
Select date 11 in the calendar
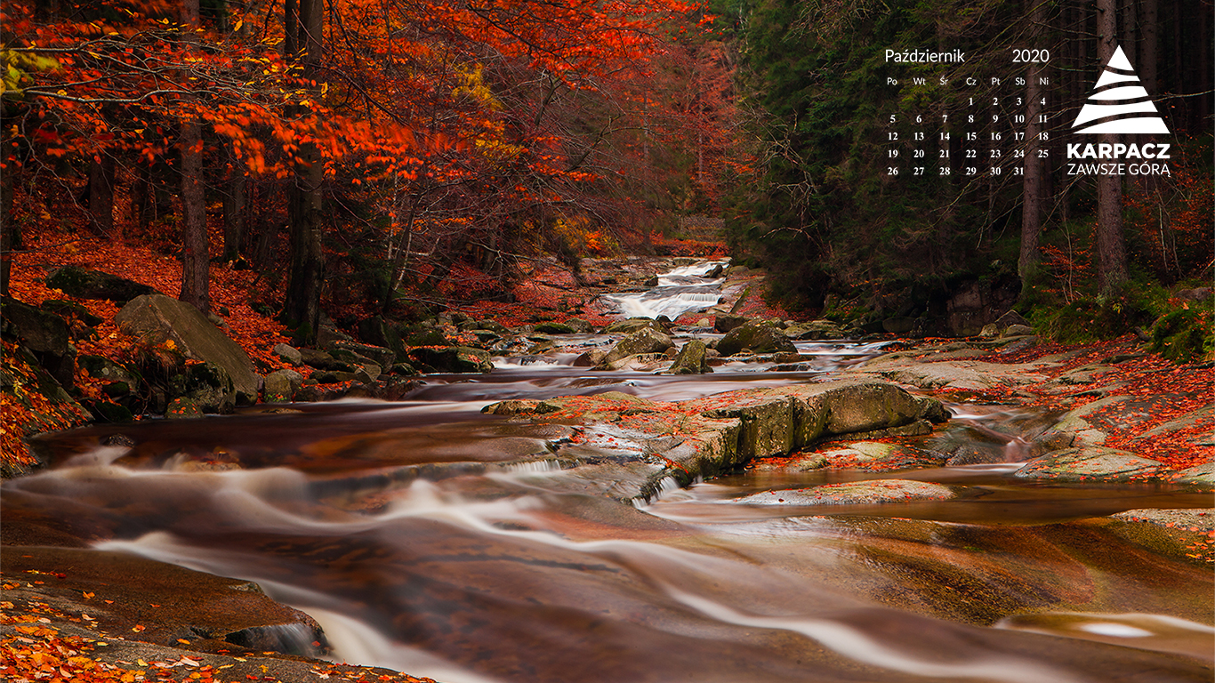pos(1043,118)
